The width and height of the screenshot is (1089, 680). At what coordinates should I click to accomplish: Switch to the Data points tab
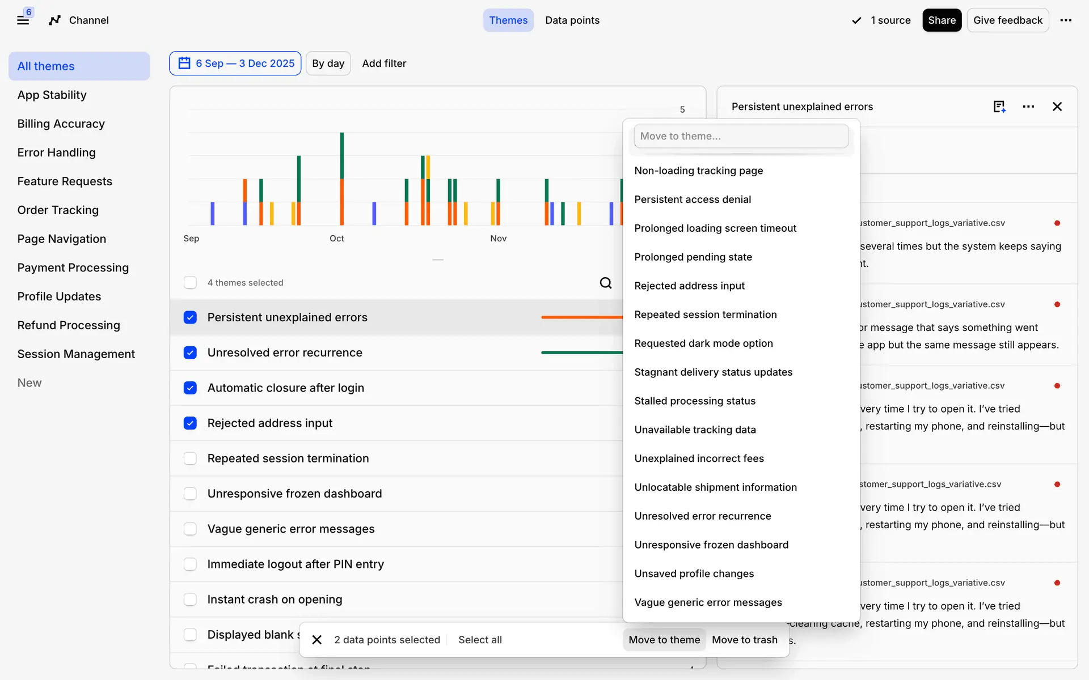coord(572,20)
